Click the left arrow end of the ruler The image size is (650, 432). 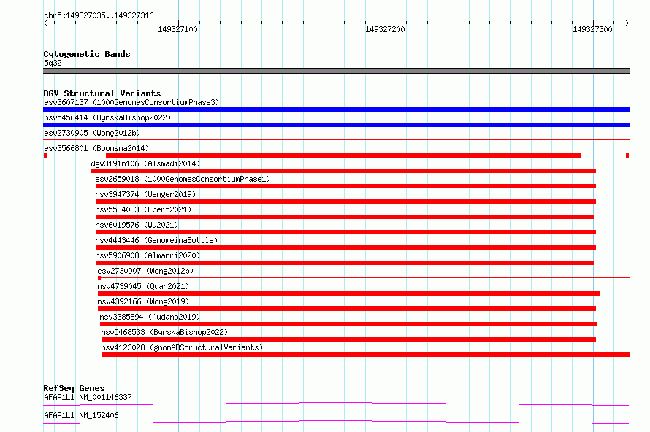click(x=45, y=23)
